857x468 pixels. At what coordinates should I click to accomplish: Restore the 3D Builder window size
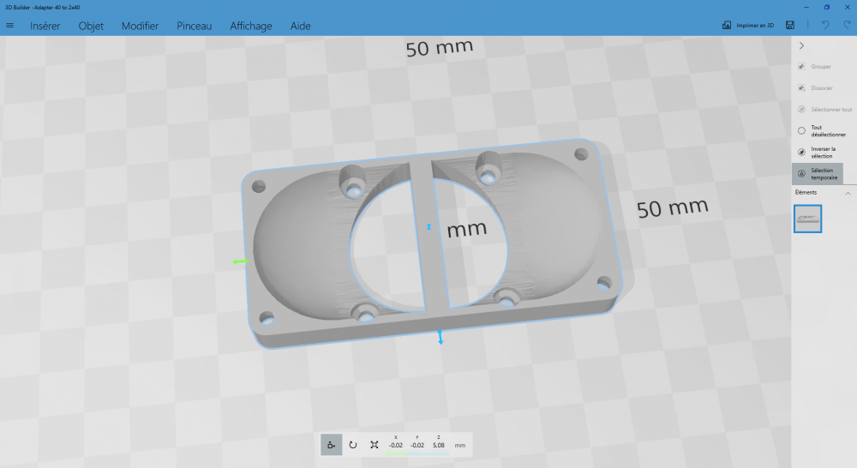[x=827, y=7]
